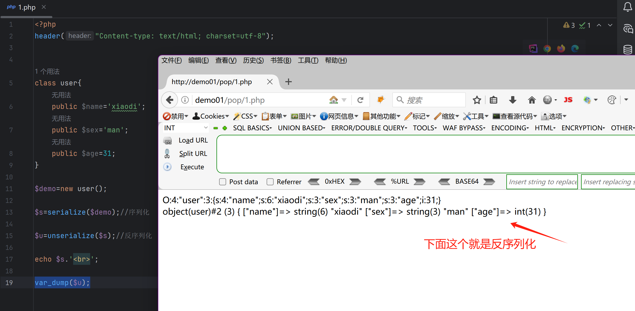Image resolution: width=635 pixels, height=311 pixels.
Task: Open the Database tool window icon
Action: tap(628, 49)
